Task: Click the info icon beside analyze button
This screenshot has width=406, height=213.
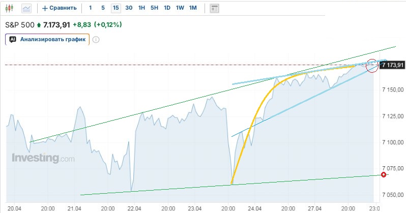Action: click(x=96, y=39)
